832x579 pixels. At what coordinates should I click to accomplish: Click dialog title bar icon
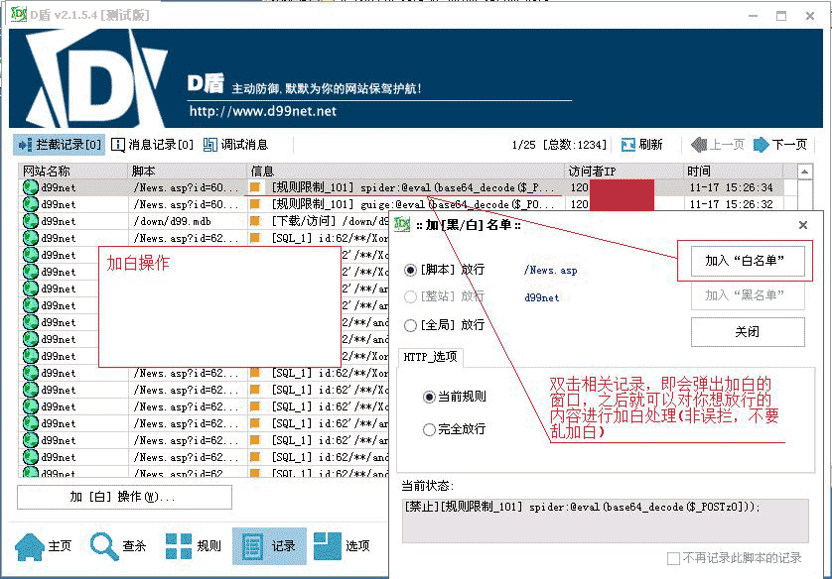403,225
